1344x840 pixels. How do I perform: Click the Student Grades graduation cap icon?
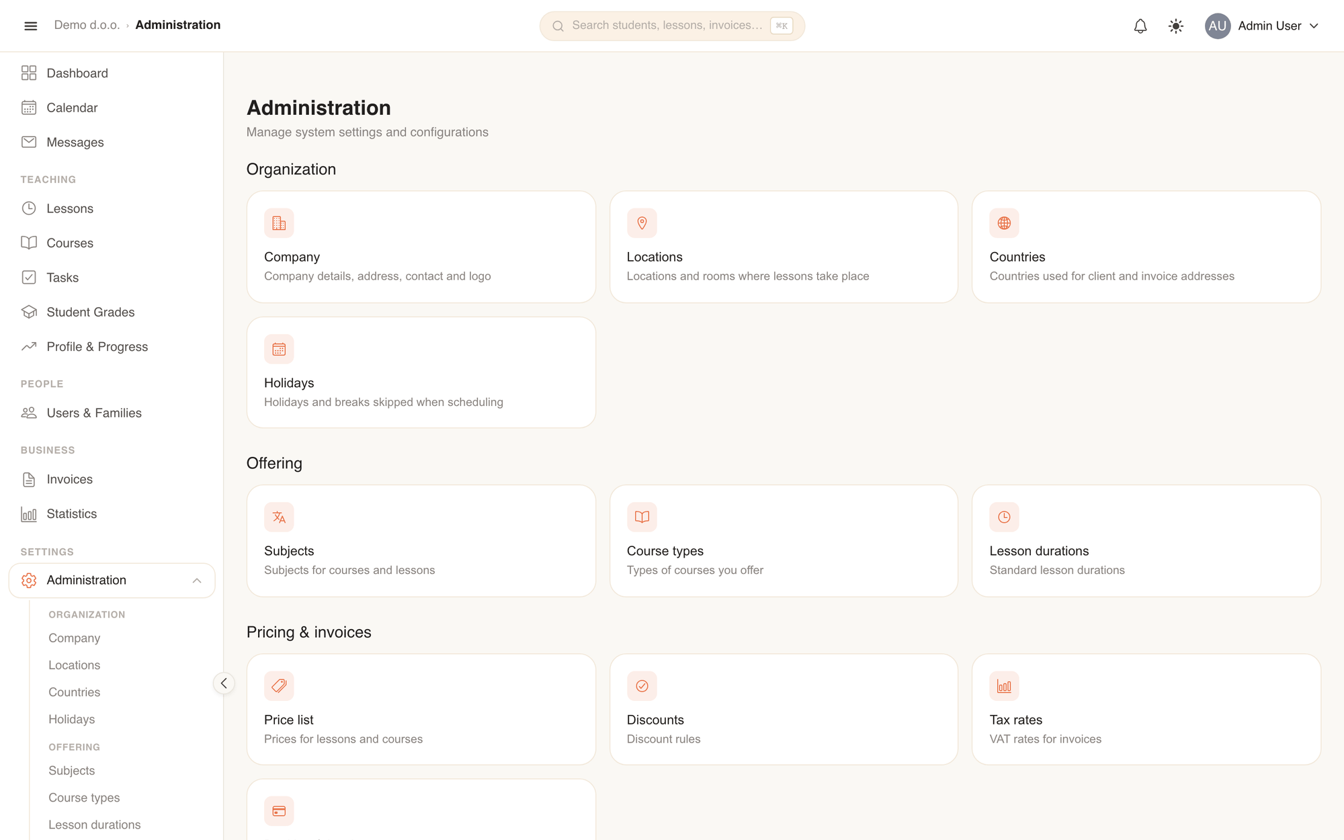tap(29, 312)
